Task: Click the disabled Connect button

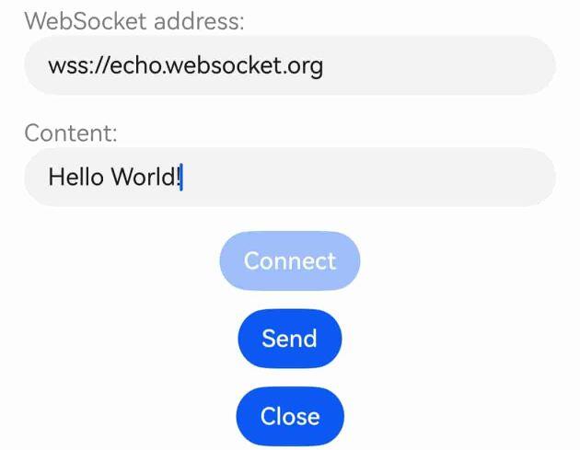Action: click(290, 260)
